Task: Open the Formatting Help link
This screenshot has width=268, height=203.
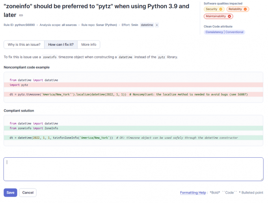Action: tap(193, 193)
